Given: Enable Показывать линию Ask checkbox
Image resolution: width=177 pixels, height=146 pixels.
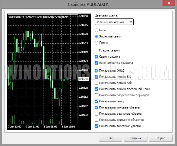Looking at the screenshot, I should tap(97, 83).
